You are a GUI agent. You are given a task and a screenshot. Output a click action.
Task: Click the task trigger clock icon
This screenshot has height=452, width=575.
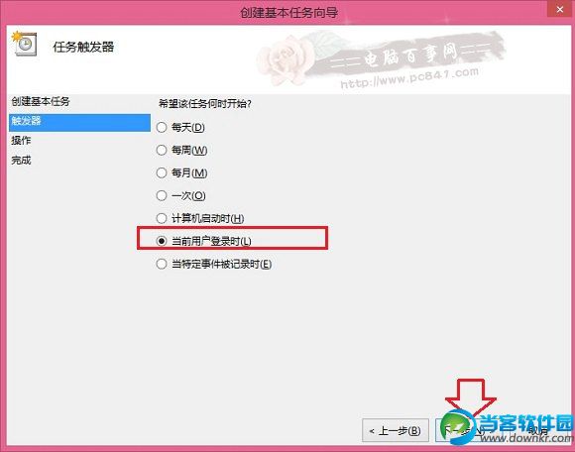24,44
